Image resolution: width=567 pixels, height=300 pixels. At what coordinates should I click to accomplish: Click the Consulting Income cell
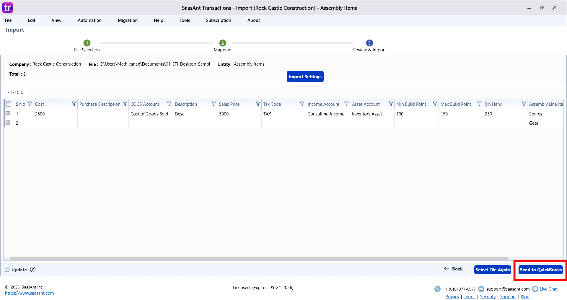(328, 114)
